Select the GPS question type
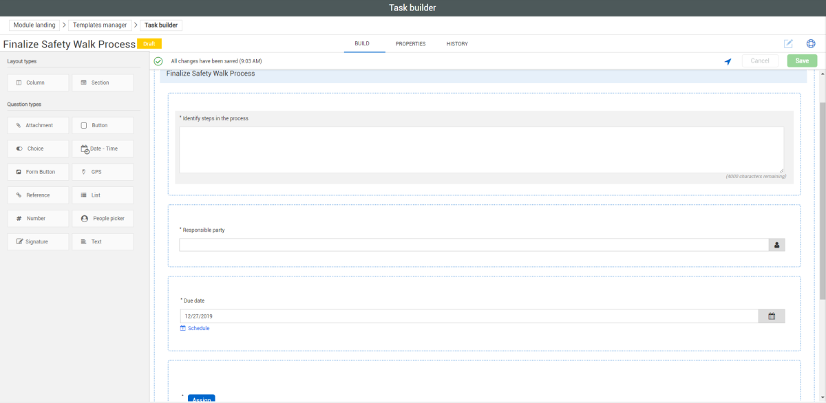 pos(103,172)
